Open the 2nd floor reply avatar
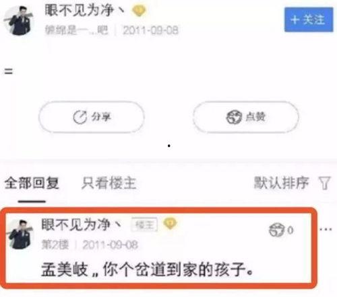The image size is (337, 297). 21,235
